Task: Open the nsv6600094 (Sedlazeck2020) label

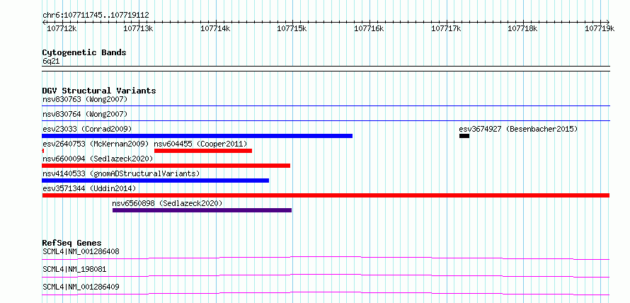Action: (98, 159)
